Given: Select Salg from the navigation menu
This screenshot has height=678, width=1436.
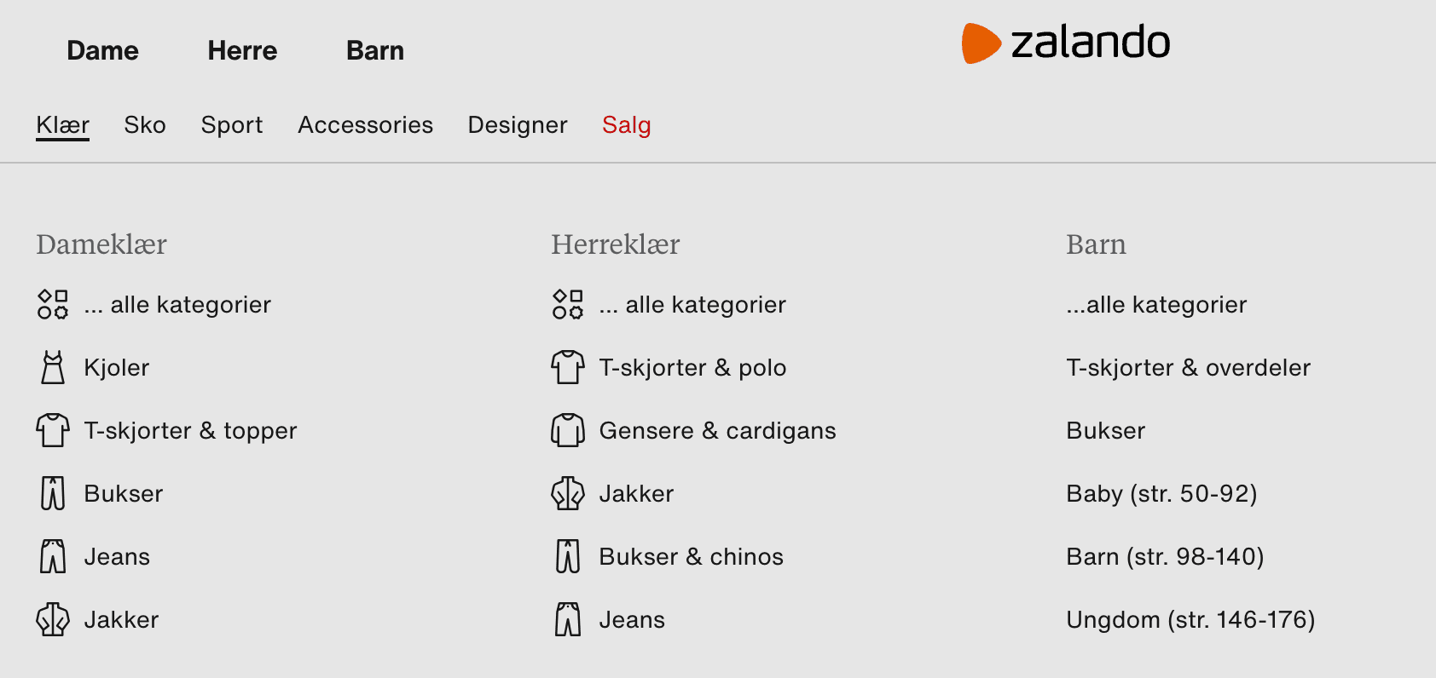Looking at the screenshot, I should click(627, 125).
